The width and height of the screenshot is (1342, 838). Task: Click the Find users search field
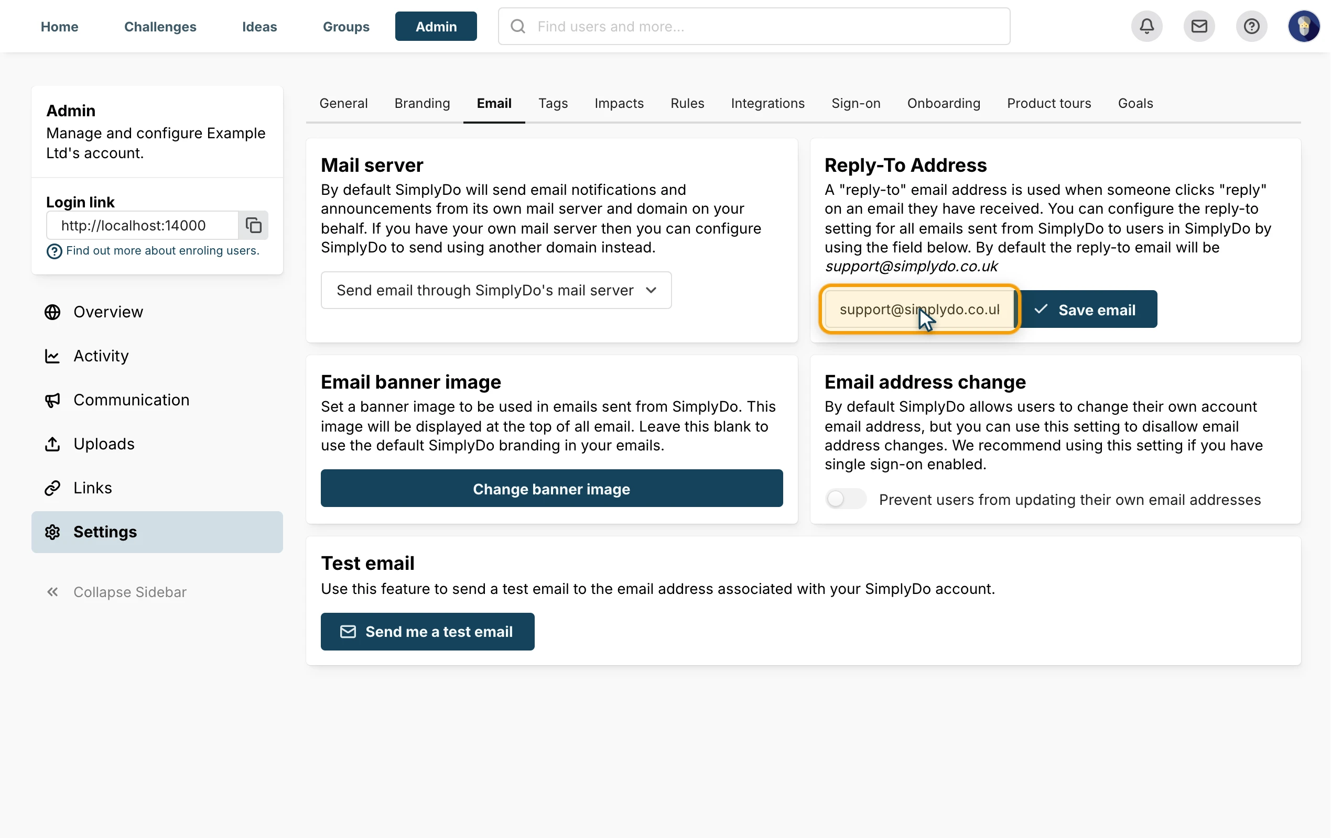click(754, 26)
